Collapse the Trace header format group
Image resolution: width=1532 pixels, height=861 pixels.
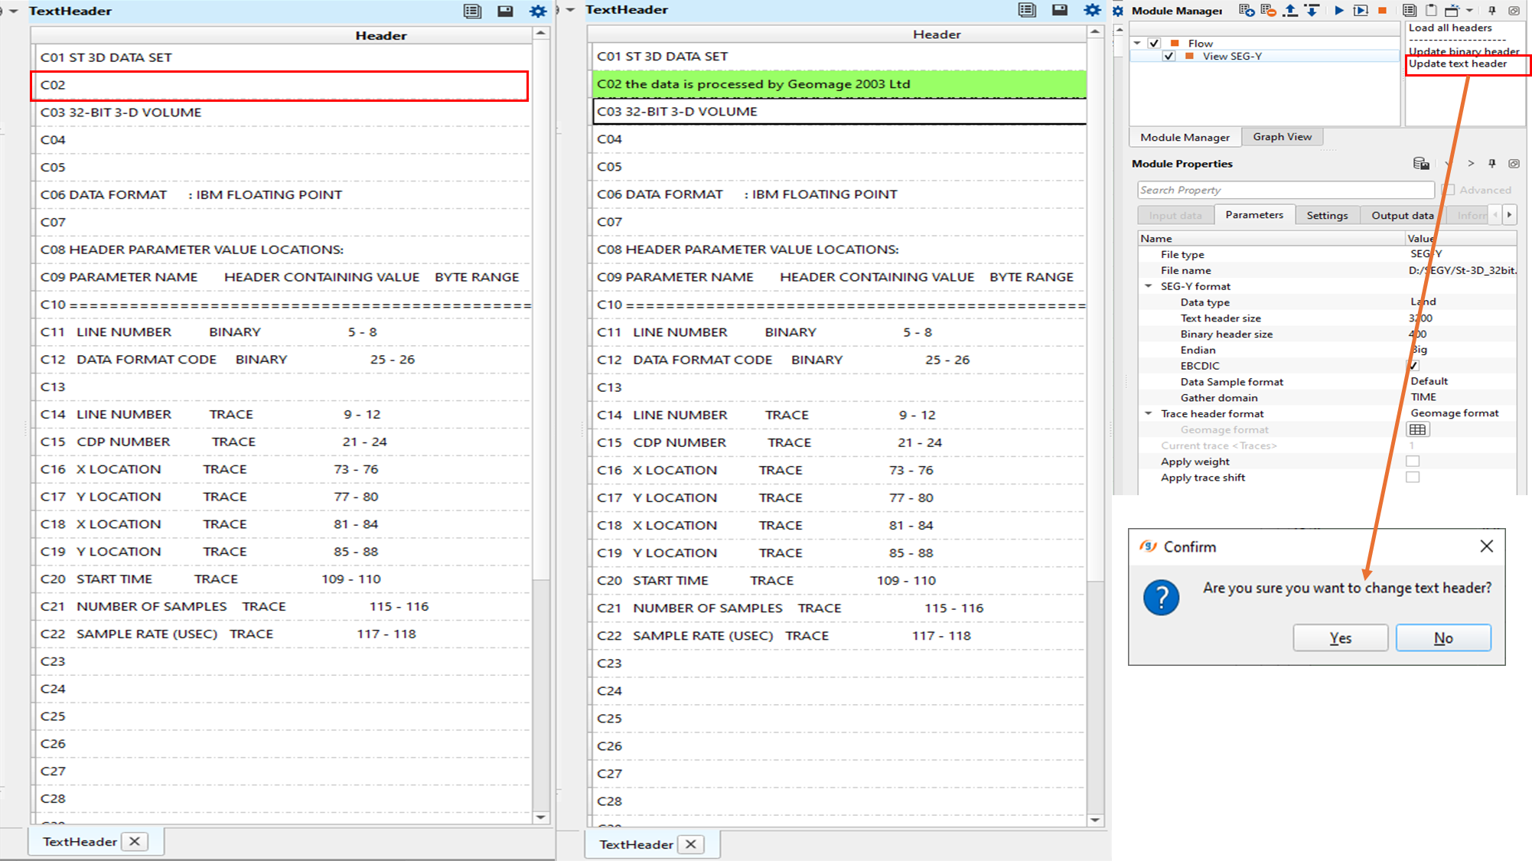click(x=1149, y=413)
